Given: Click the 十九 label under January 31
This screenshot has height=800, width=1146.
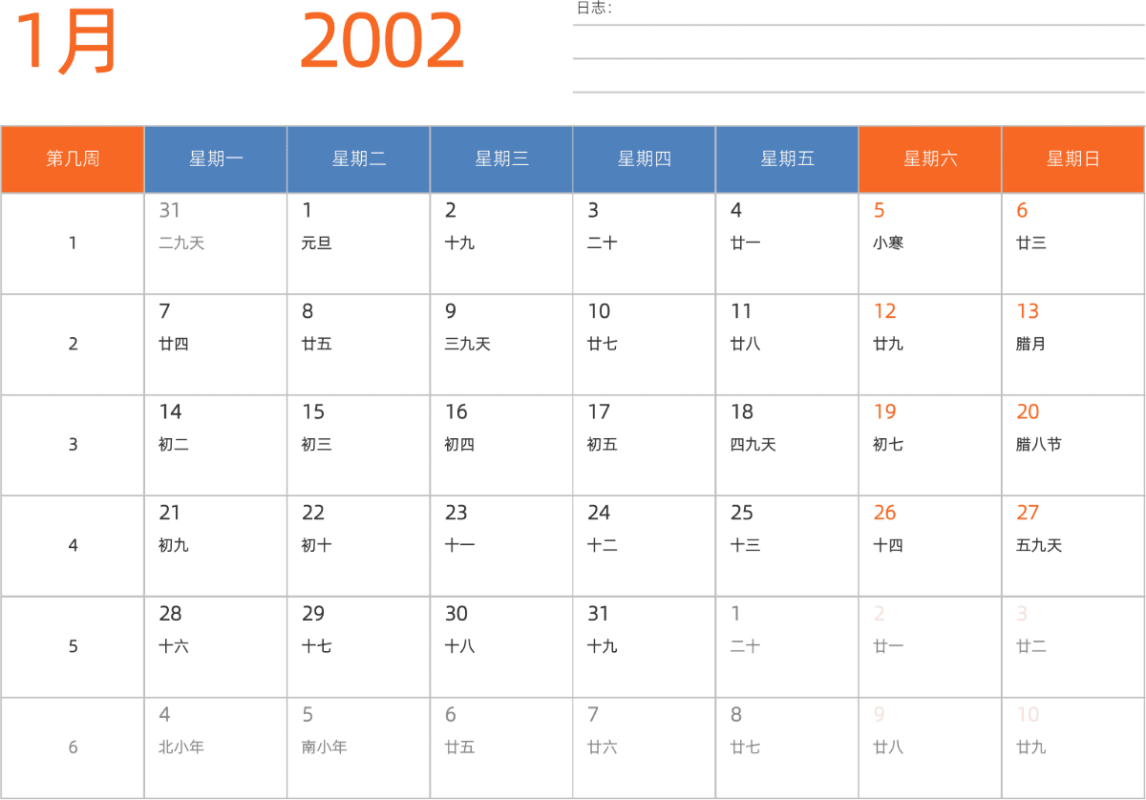Looking at the screenshot, I should click(x=603, y=647).
